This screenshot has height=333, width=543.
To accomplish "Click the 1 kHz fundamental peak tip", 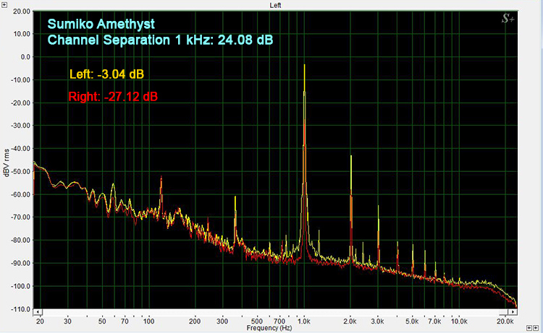I will tap(305, 66).
